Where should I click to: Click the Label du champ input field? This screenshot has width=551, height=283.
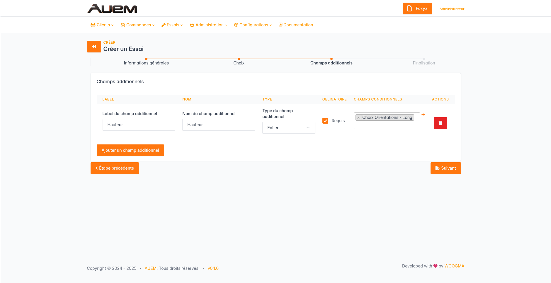pos(139,125)
